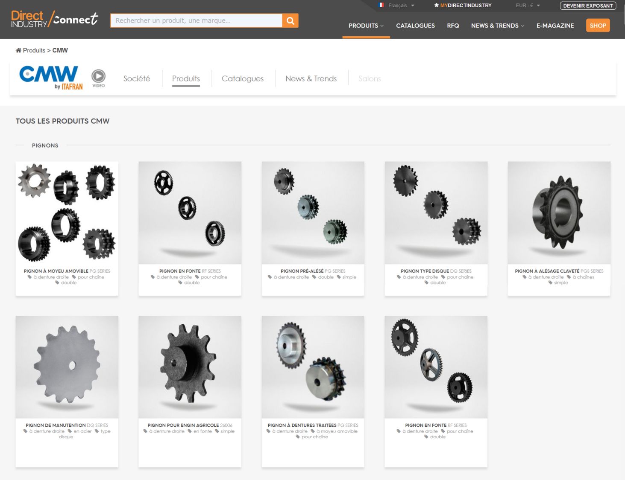Switch to the company Catalogues tab
This screenshot has width=625, height=480.
click(243, 79)
